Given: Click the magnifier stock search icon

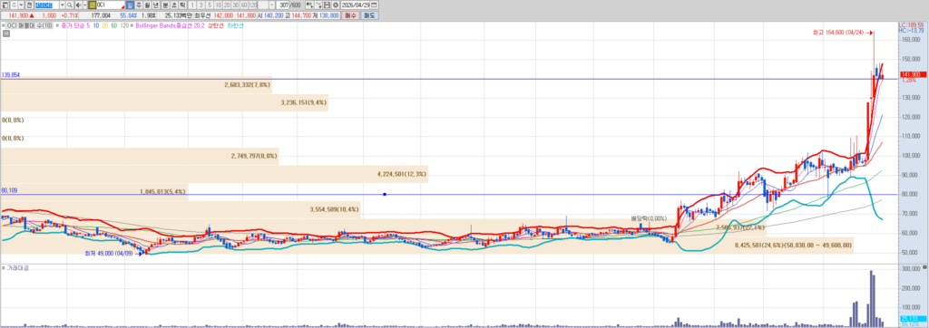Looking at the screenshot, I should click(69, 5).
